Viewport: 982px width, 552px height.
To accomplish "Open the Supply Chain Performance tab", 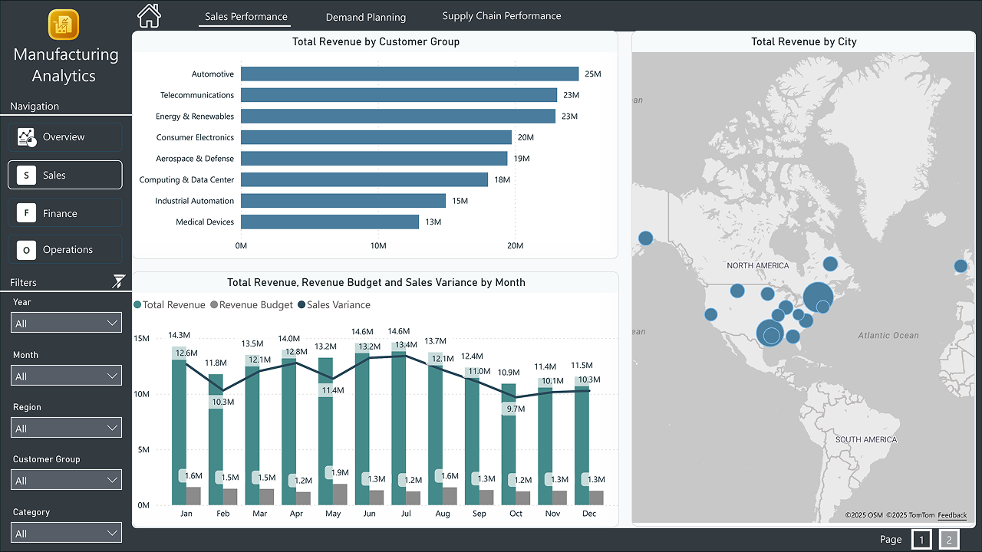I will point(502,15).
